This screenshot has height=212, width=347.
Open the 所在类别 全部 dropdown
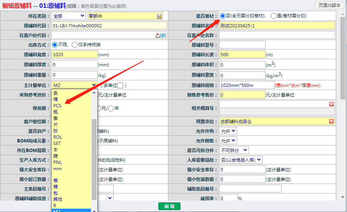coord(68,16)
